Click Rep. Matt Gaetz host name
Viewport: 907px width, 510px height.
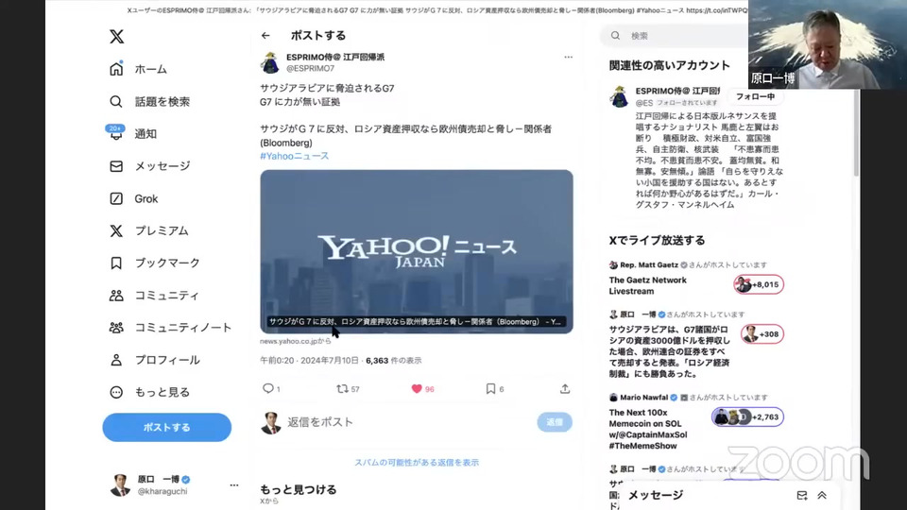(649, 264)
